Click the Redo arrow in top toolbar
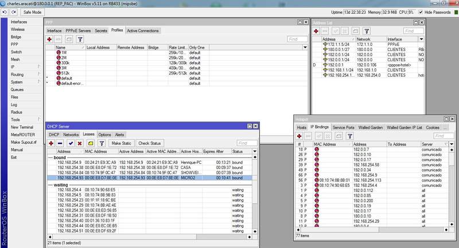459x248 pixels. pos(13,12)
